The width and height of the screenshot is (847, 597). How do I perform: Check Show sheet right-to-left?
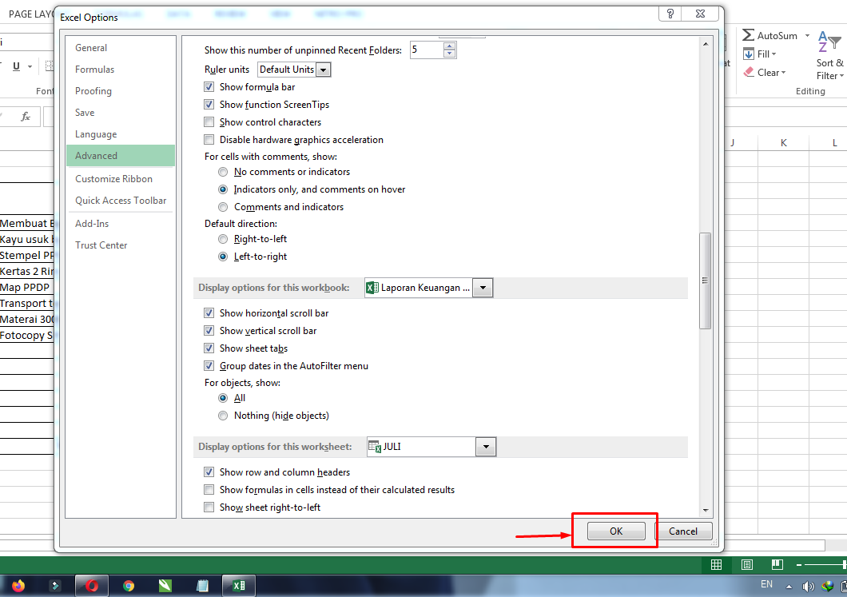209,507
